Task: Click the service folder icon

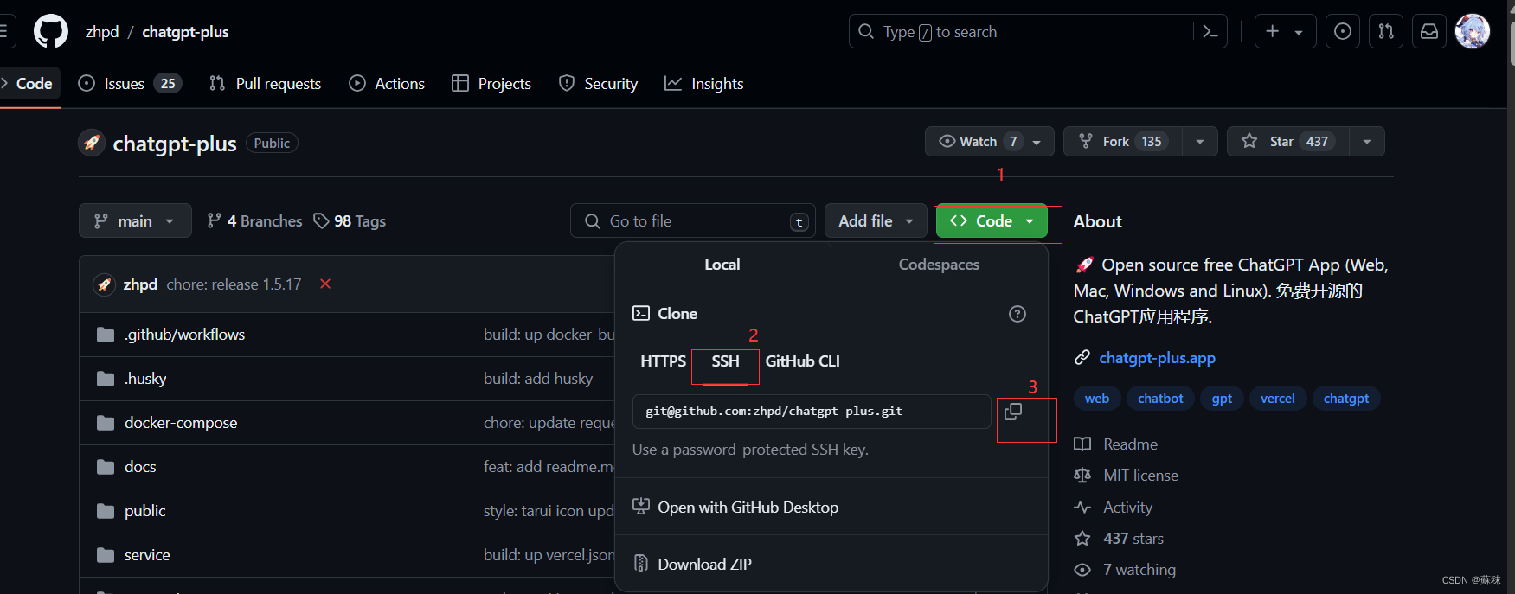Action: pyautogui.click(x=106, y=555)
